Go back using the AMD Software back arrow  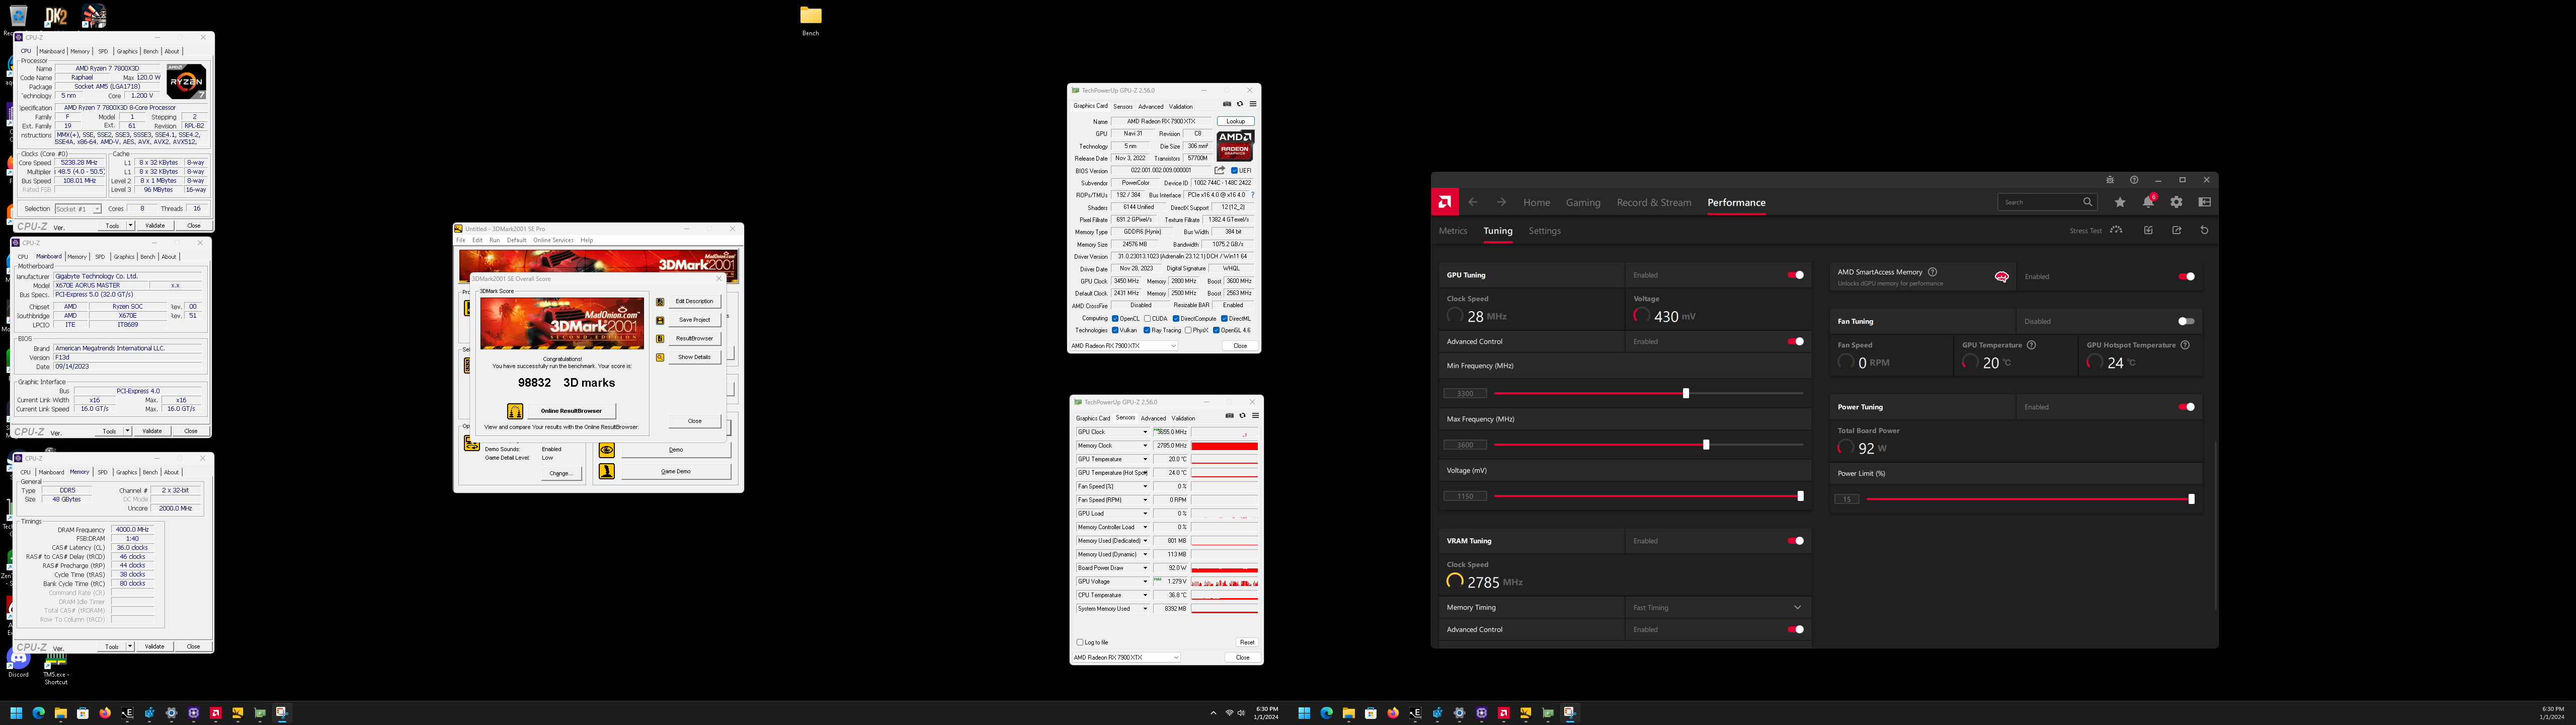(x=1472, y=202)
